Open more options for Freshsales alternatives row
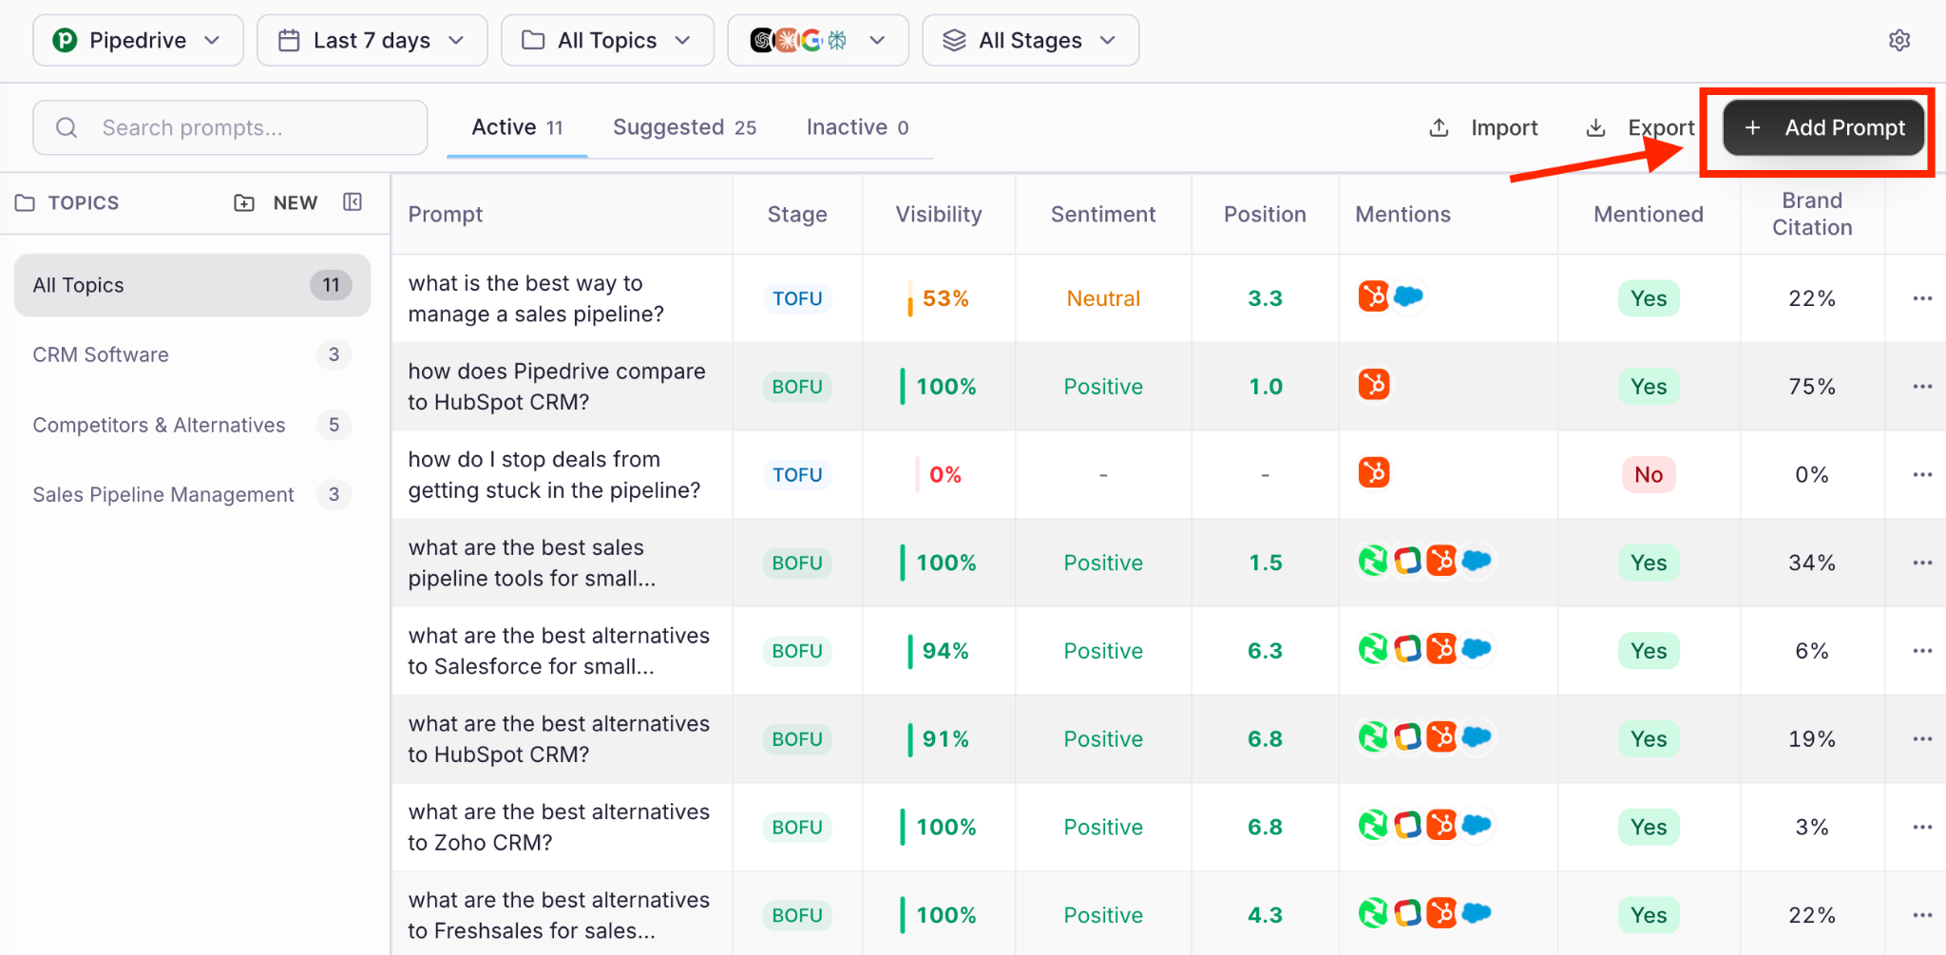1946x955 pixels. [1922, 915]
